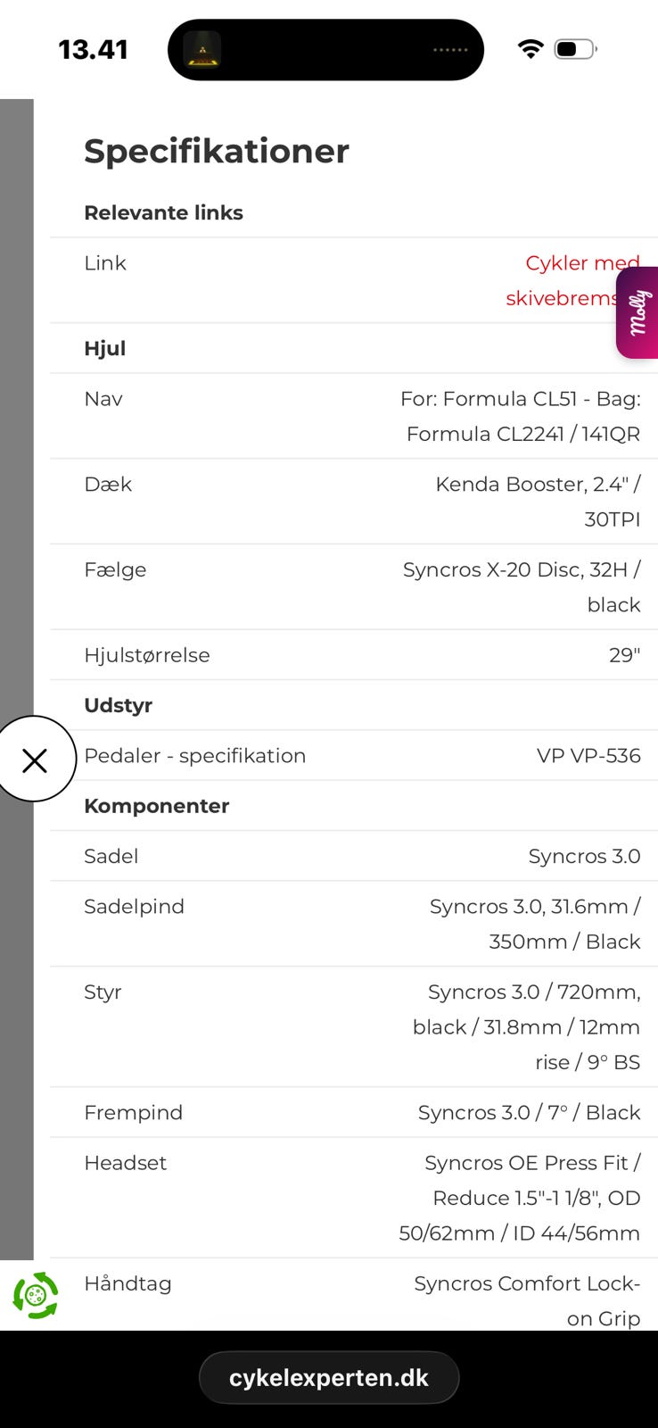Tap the green cookie consent icon
The width and height of the screenshot is (658, 1428).
click(35, 1295)
